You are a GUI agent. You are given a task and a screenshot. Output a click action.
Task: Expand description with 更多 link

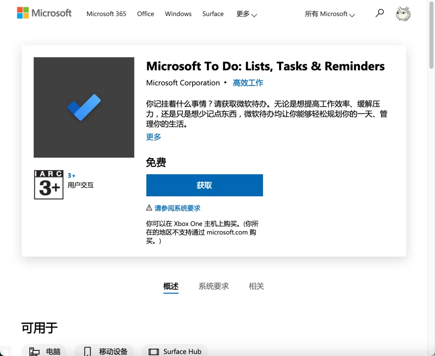(x=153, y=137)
